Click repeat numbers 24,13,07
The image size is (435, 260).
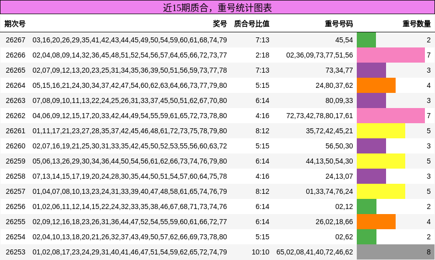click(x=339, y=176)
